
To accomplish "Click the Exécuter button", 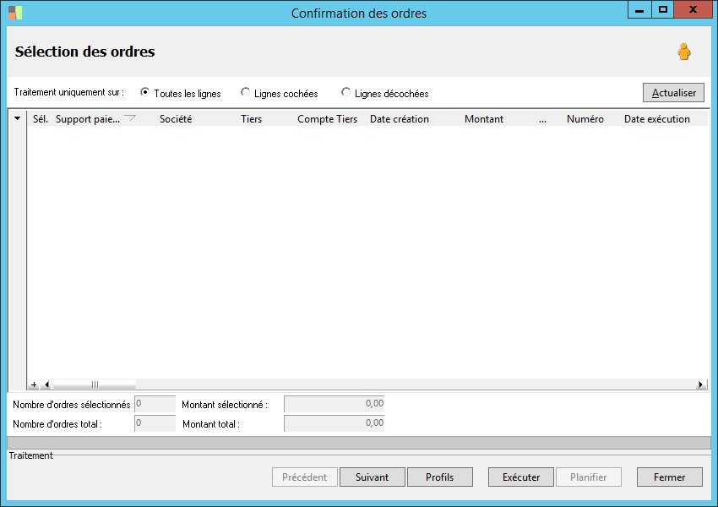I will coord(521,477).
